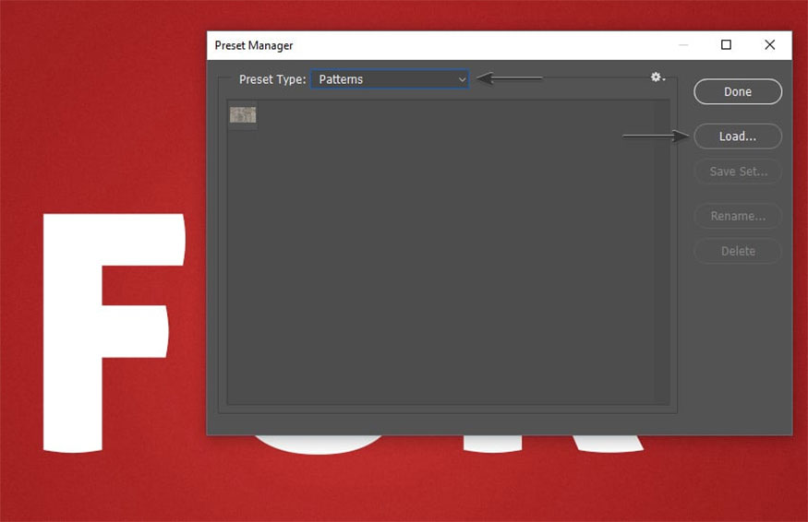808x522 pixels.
Task: Maximize the Preset Manager window
Action: (x=726, y=45)
